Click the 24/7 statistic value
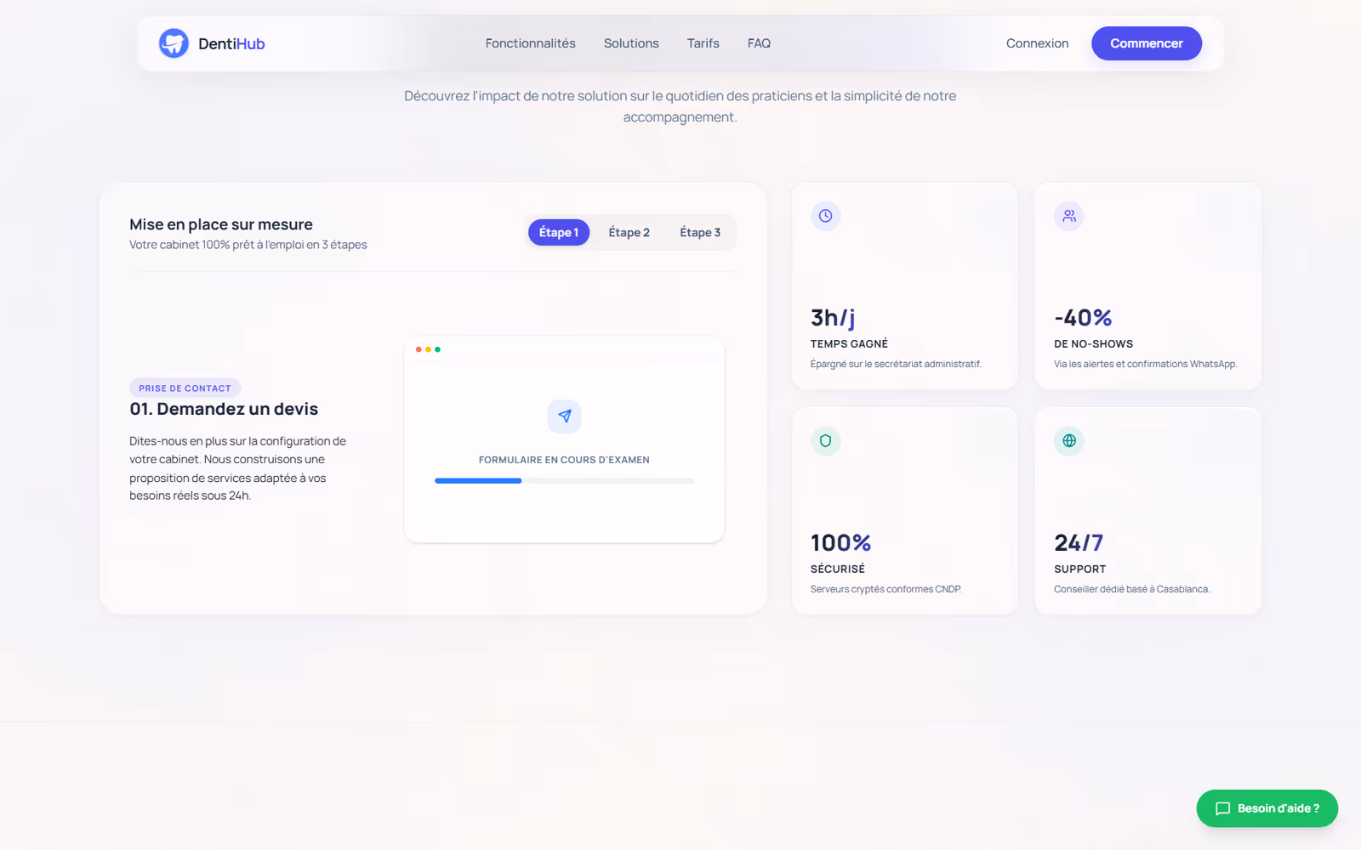This screenshot has height=850, width=1361. (x=1079, y=542)
